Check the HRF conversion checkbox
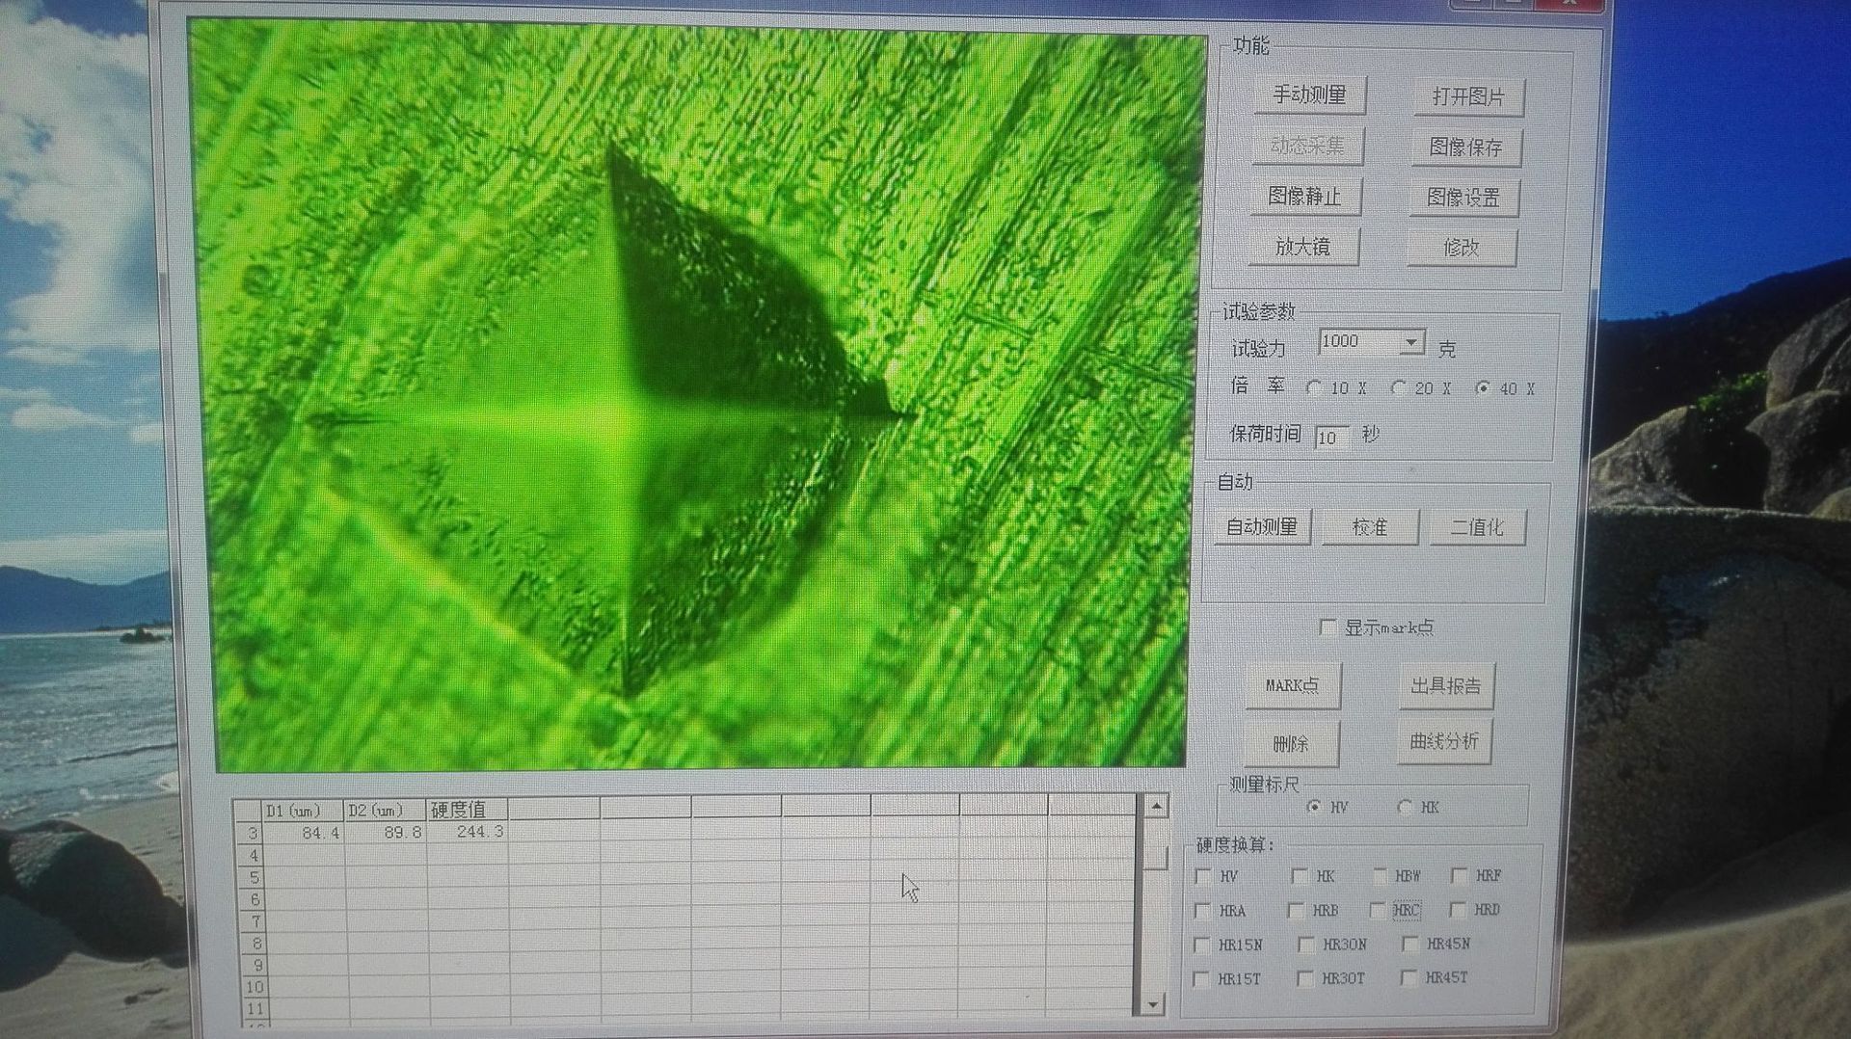 coord(1459,875)
